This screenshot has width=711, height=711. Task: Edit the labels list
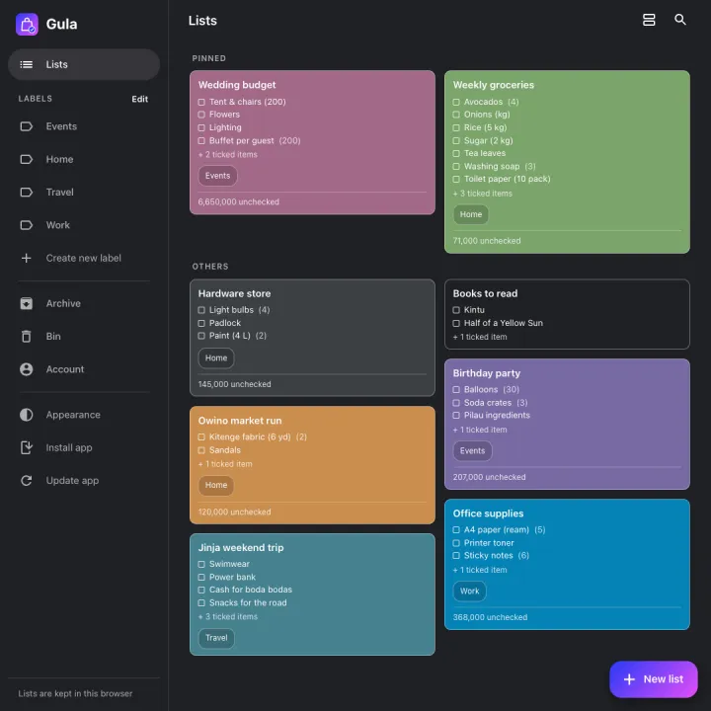click(x=139, y=99)
